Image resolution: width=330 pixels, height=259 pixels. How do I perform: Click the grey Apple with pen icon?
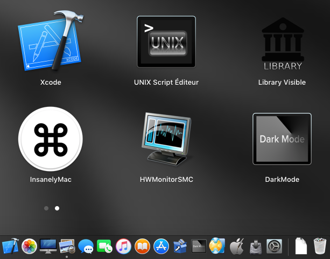coord(237,246)
